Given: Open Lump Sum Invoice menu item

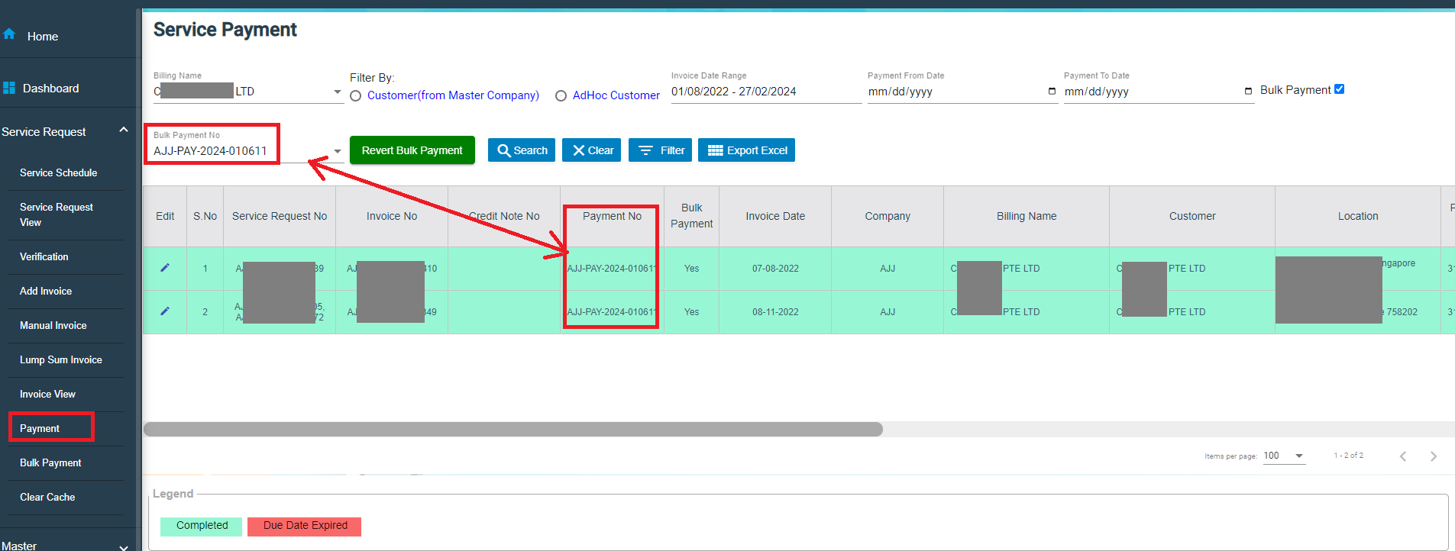Looking at the screenshot, I should [61, 359].
